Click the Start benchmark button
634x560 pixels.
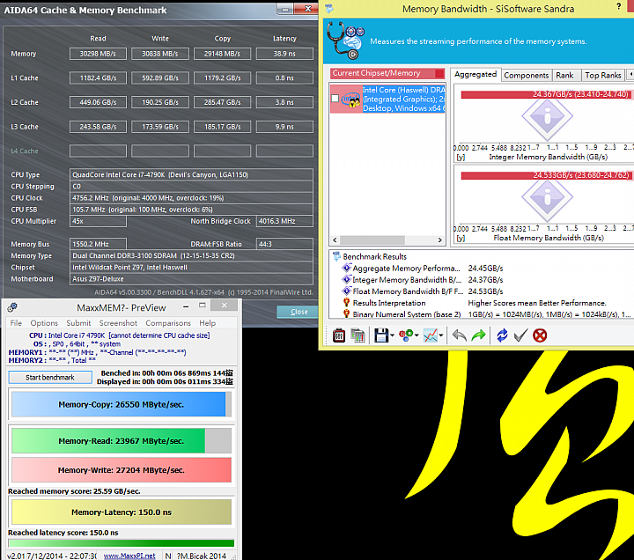(50, 377)
